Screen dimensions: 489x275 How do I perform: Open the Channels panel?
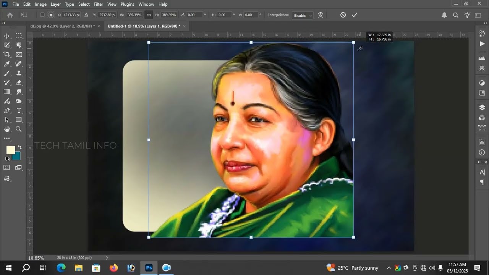(x=482, y=118)
